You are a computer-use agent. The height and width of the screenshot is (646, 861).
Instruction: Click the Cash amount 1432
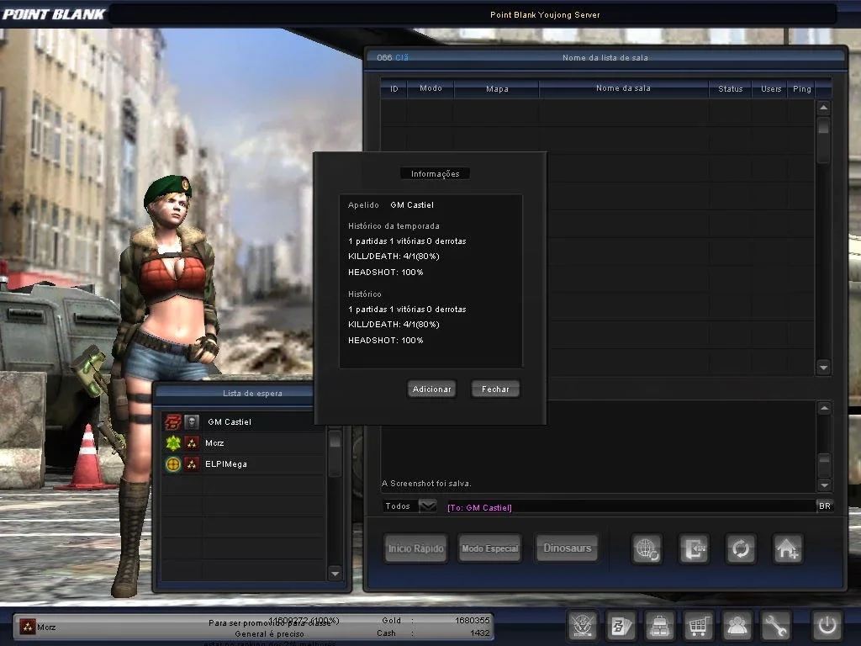479,633
